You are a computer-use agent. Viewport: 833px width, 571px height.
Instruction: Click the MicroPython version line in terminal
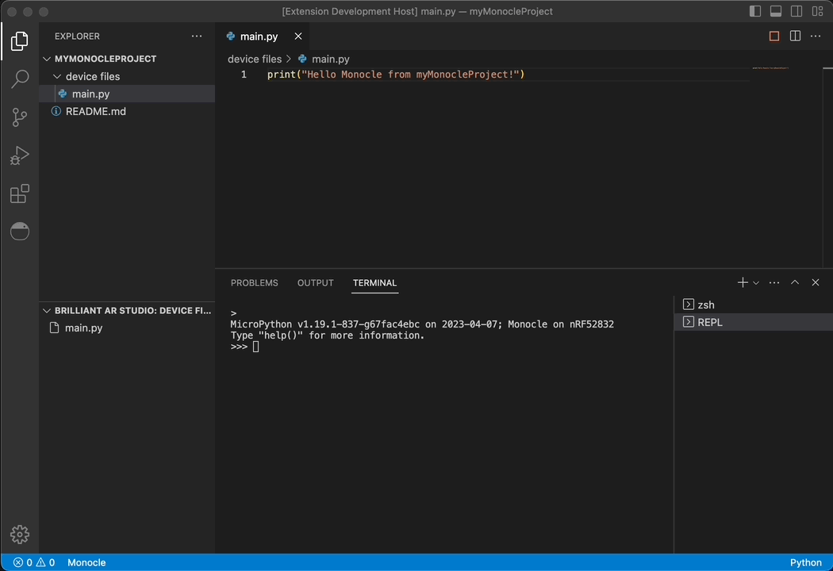[422, 324]
